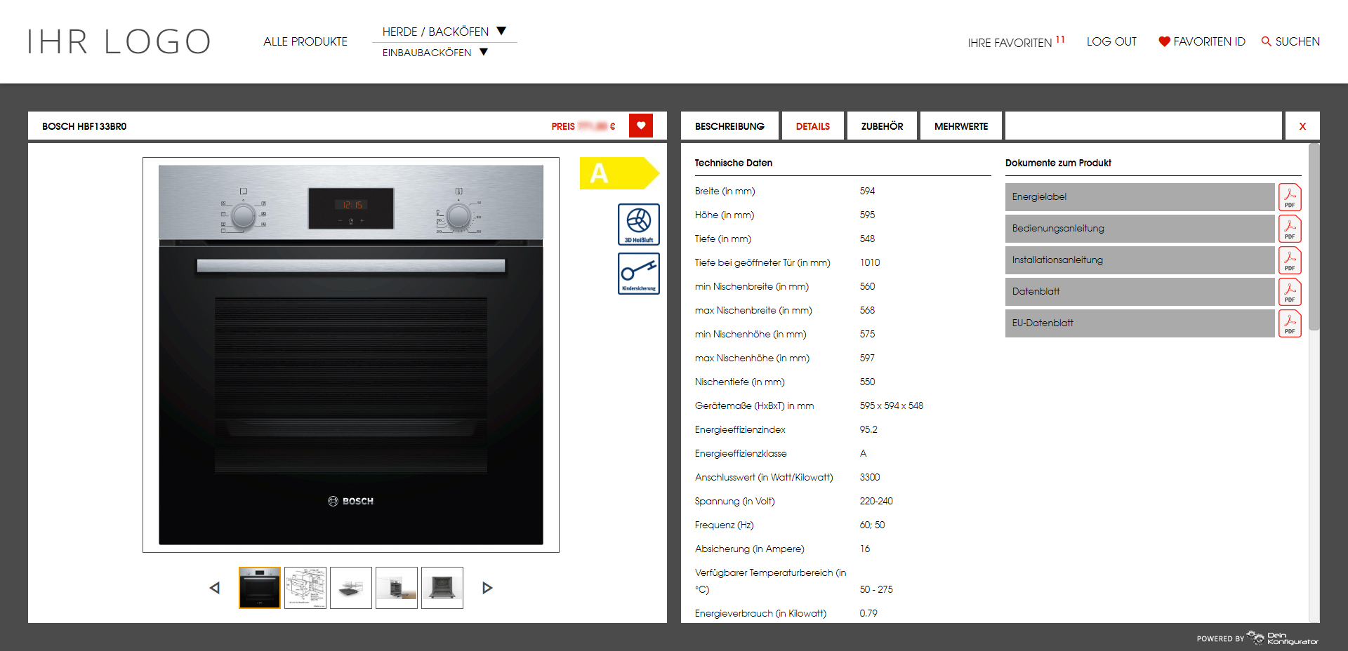
Task: Switch to the Zubehör tab
Action: coord(882,126)
